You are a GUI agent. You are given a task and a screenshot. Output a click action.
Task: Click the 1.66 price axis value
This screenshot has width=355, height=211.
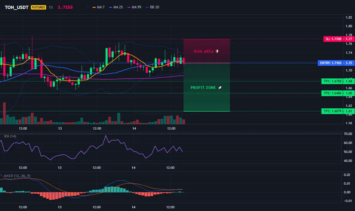(x=349, y=88)
